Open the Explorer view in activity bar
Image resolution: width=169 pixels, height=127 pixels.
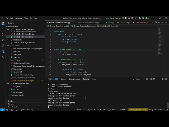click(x=3, y=23)
